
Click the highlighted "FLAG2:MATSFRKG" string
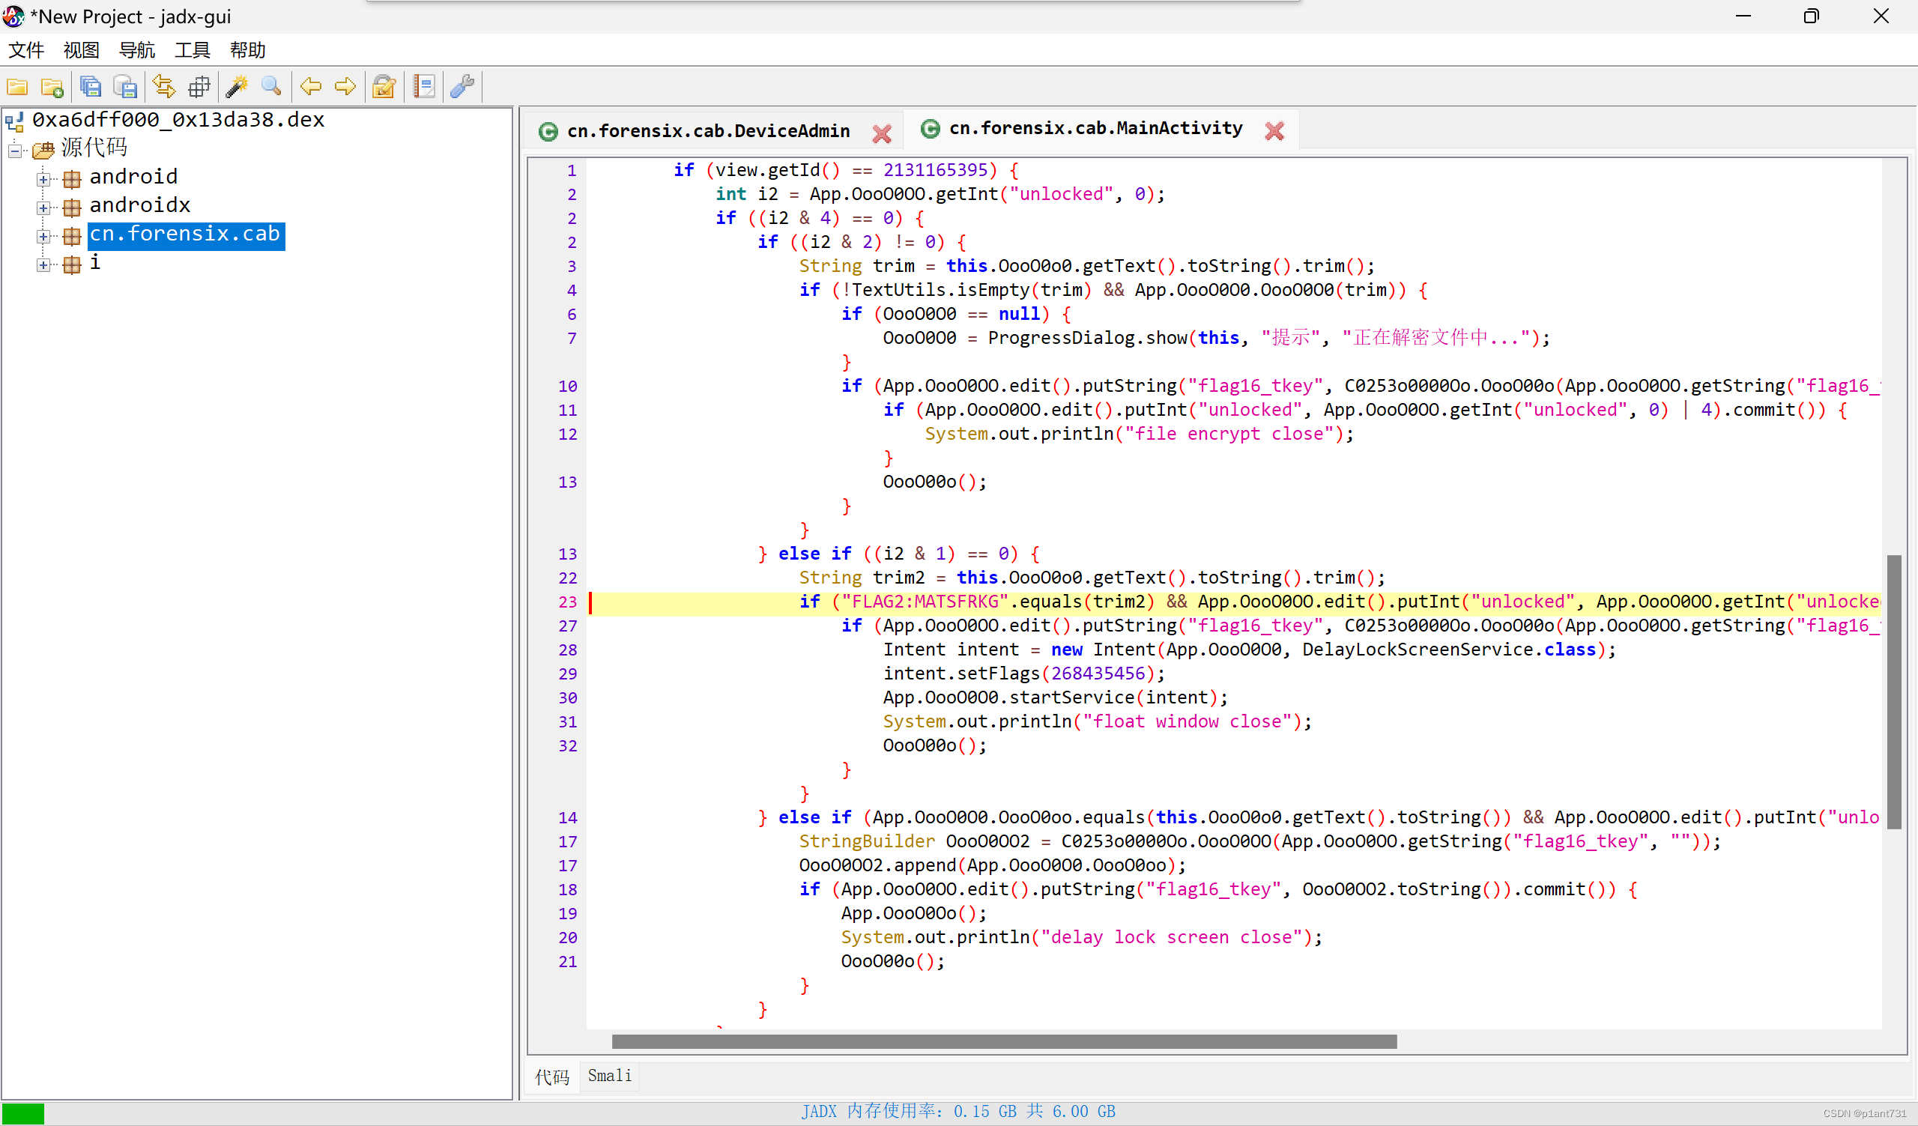925,602
